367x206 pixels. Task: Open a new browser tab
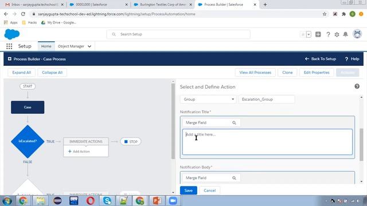click(x=265, y=5)
